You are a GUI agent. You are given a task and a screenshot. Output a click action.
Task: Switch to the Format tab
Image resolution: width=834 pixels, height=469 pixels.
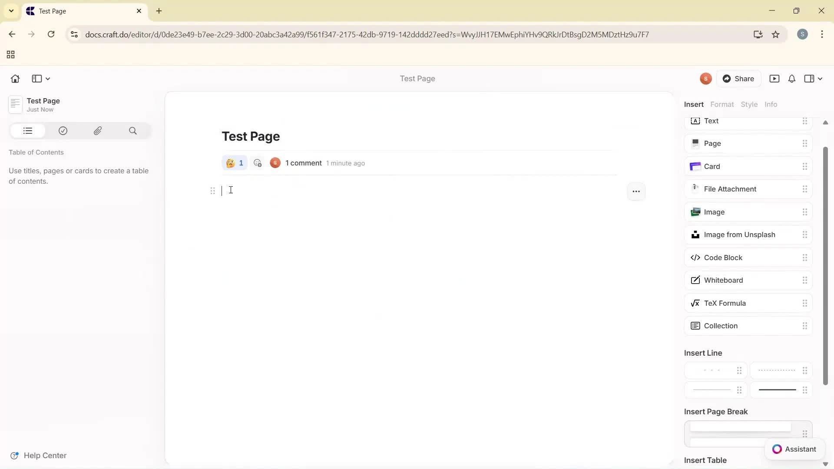tap(722, 104)
